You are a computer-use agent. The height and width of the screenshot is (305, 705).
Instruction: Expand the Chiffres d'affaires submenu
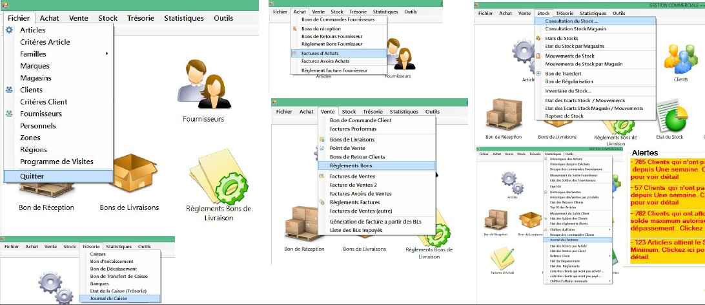609,229
